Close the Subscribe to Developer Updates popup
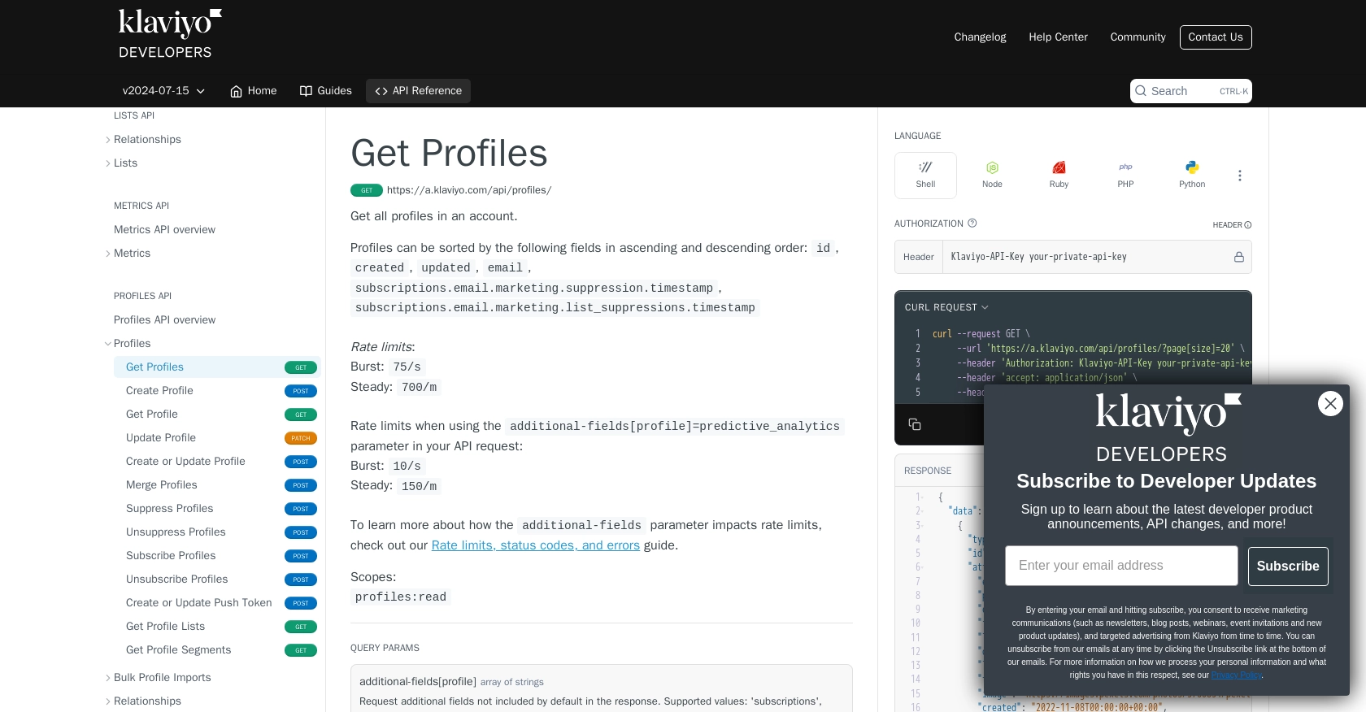The image size is (1366, 712). click(1330, 403)
